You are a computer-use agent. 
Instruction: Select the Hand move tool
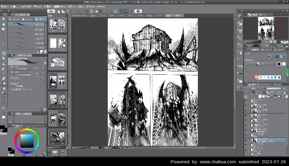click(3, 24)
